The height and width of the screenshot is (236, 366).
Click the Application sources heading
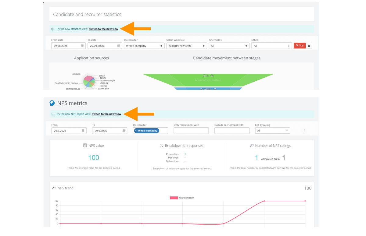91,58
